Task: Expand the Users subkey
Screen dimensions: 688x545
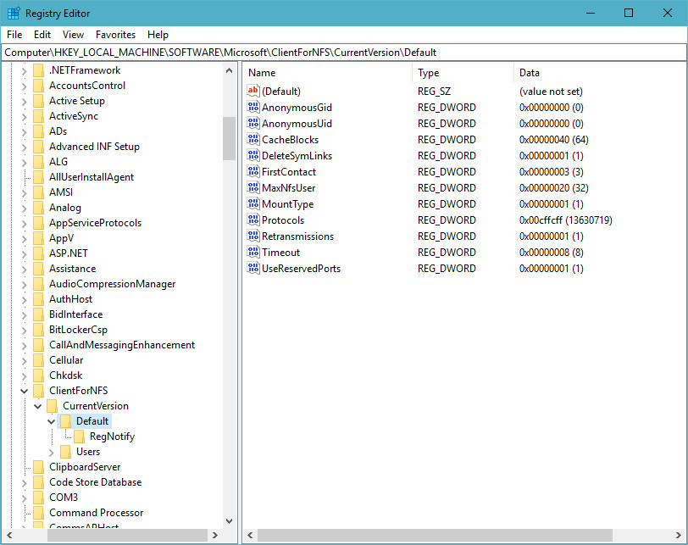Action: pos(51,452)
